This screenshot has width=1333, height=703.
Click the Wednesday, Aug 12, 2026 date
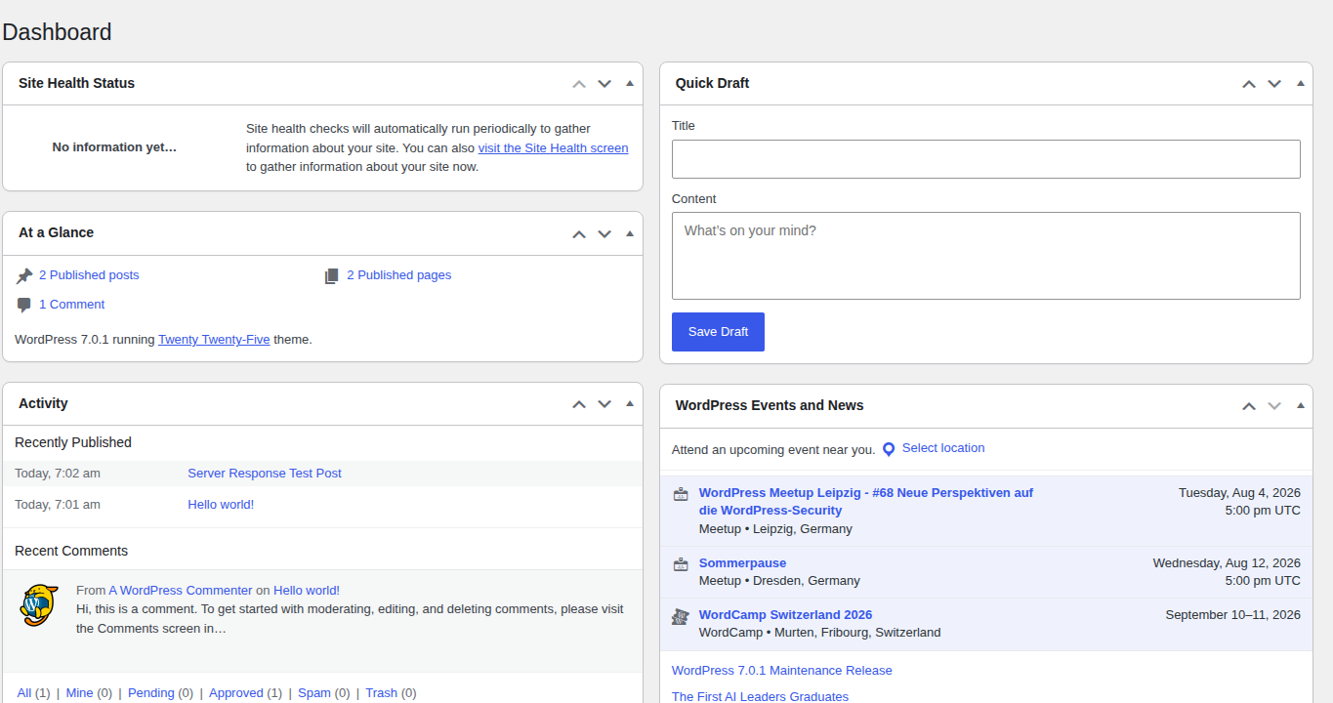(x=1227, y=563)
